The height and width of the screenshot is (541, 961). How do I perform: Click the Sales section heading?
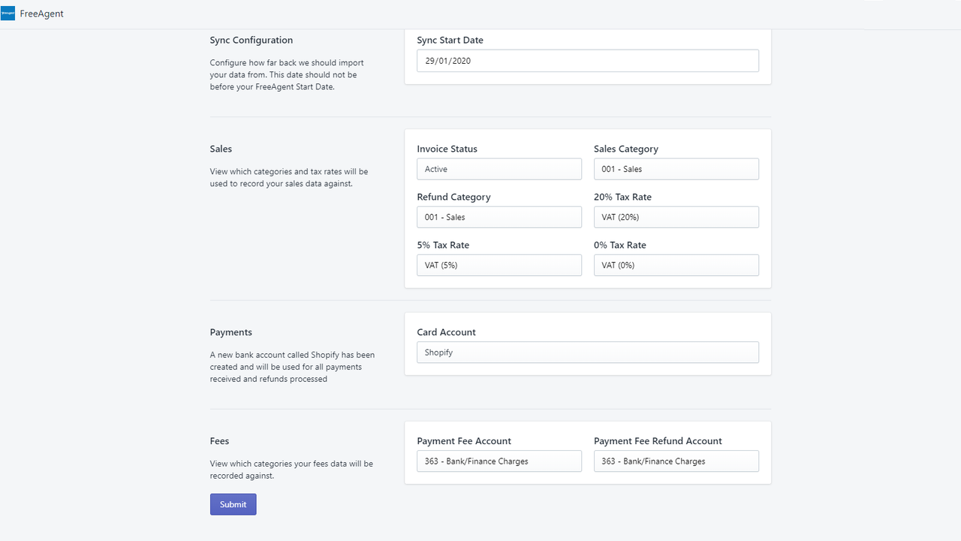221,148
